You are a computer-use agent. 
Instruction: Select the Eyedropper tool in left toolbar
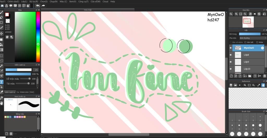pyautogui.click(x=1, y=98)
